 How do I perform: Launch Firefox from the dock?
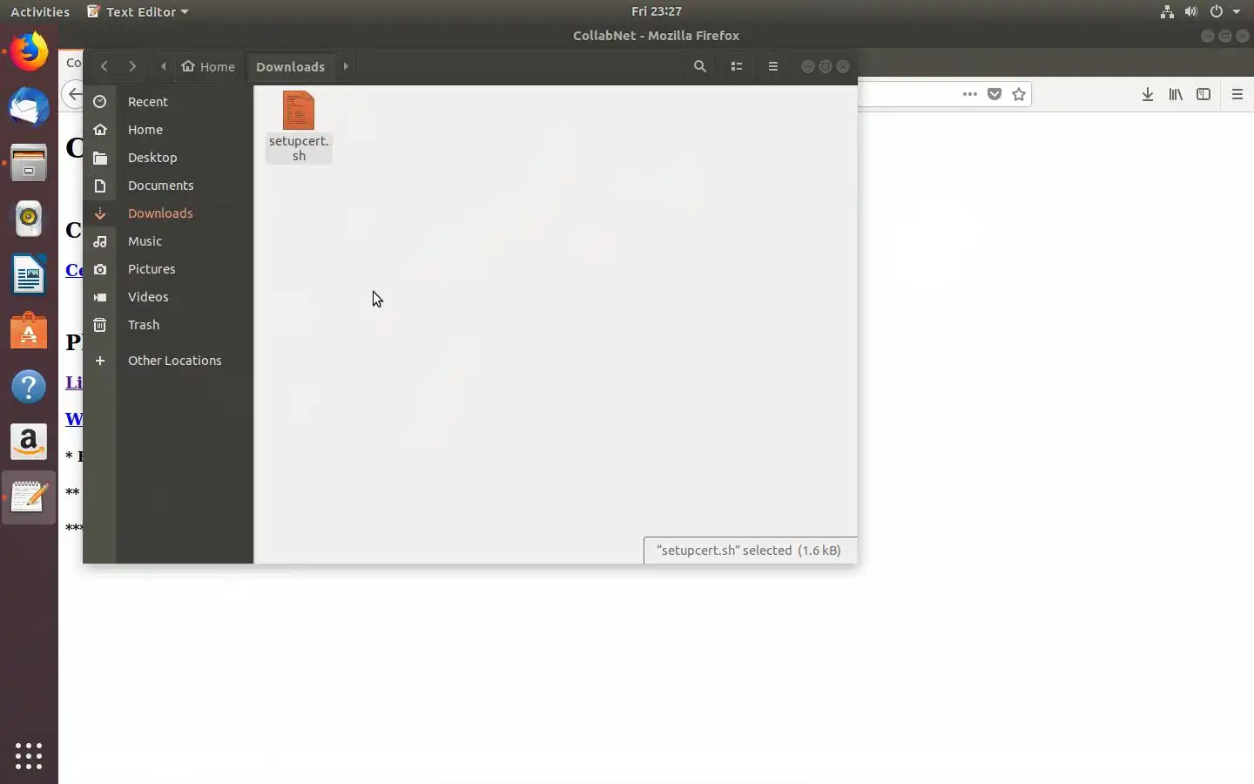(29, 52)
